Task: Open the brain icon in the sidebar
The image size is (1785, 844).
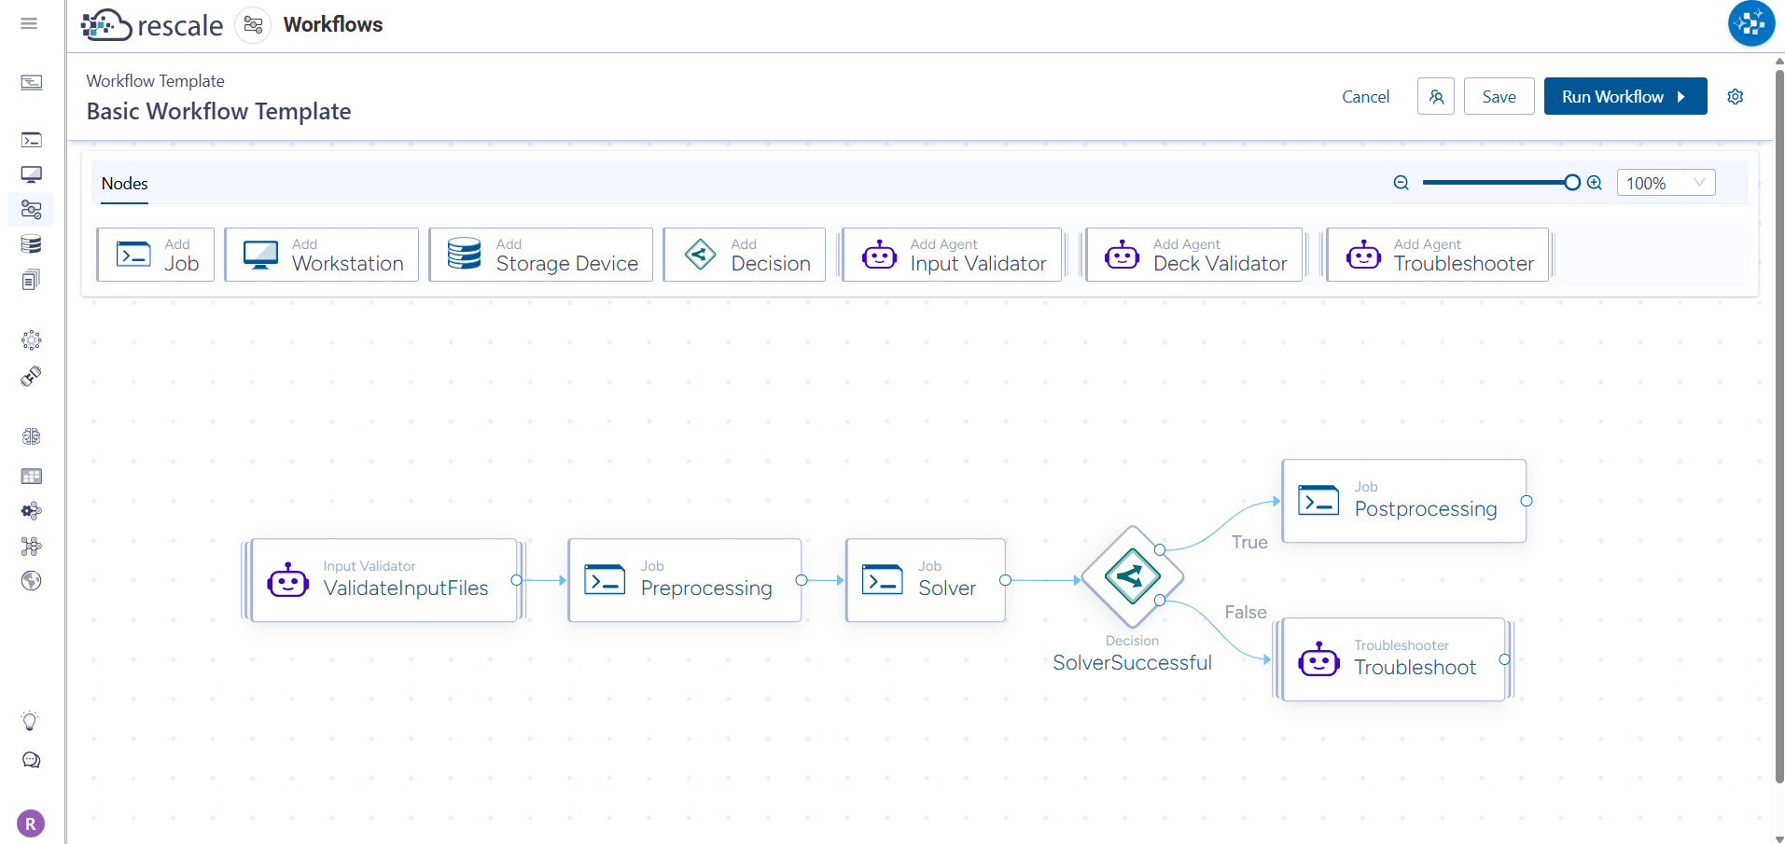Action: pos(31,436)
